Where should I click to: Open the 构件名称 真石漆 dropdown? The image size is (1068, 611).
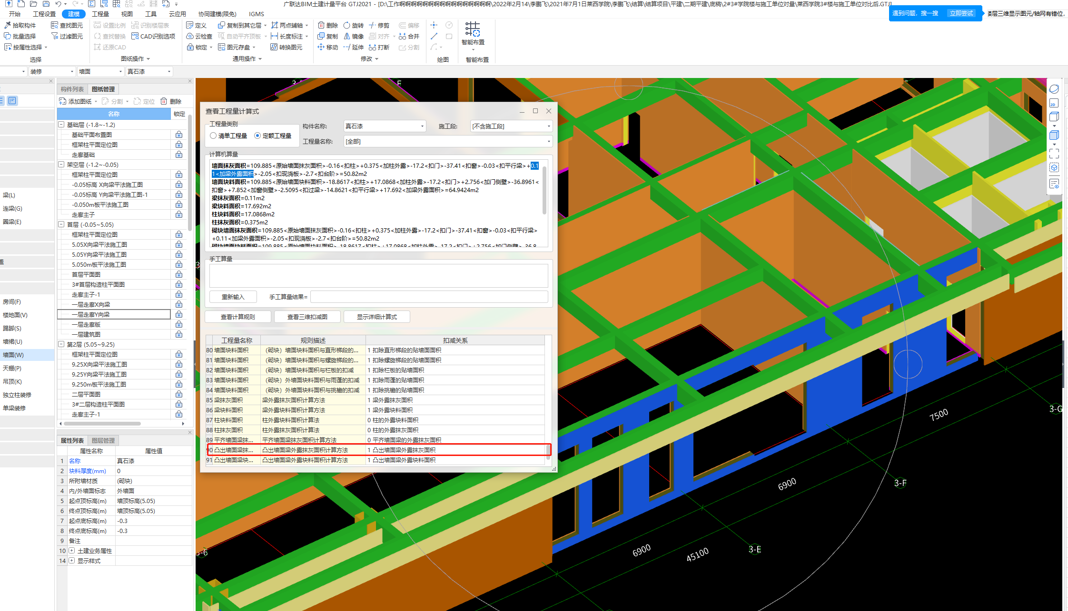tap(385, 126)
